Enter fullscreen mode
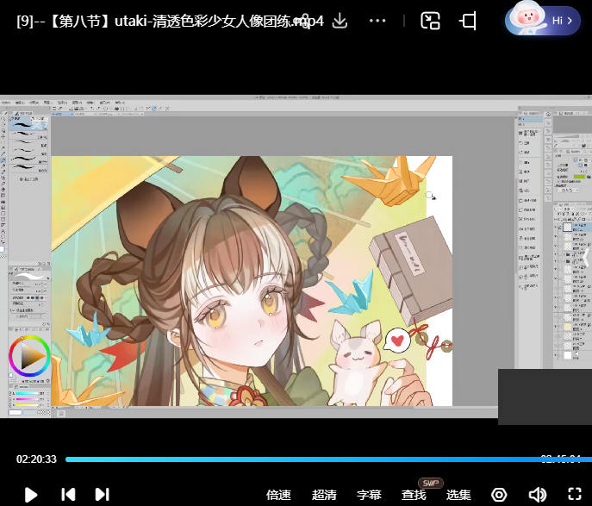Screen dimensions: 592x506 tap(575, 495)
